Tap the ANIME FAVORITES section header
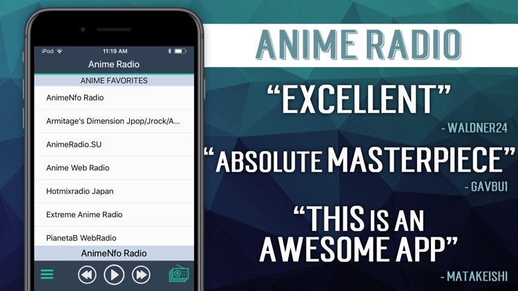Image resolution: width=518 pixels, height=291 pixels. point(114,81)
